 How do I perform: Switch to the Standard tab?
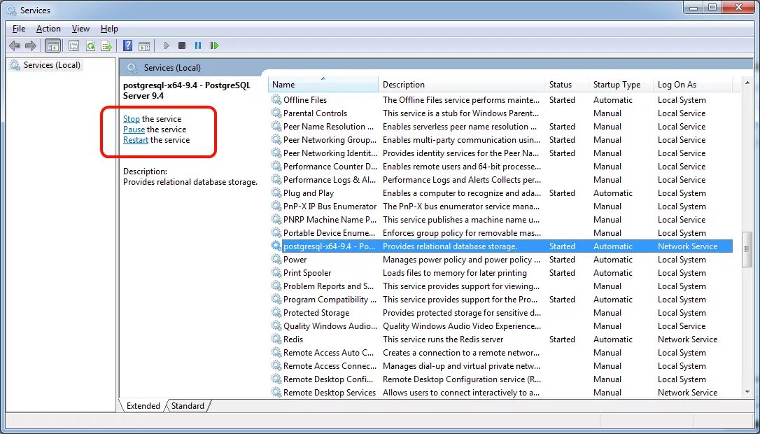pos(188,406)
